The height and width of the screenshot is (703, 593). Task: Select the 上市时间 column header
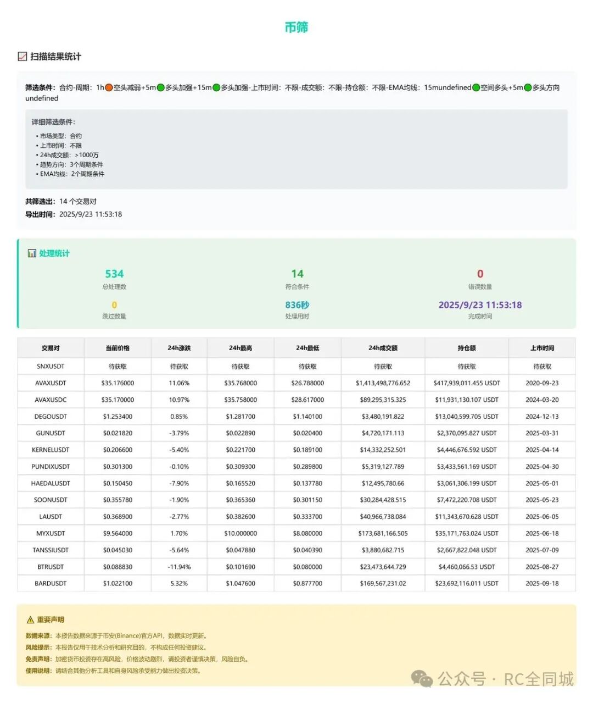pos(542,348)
